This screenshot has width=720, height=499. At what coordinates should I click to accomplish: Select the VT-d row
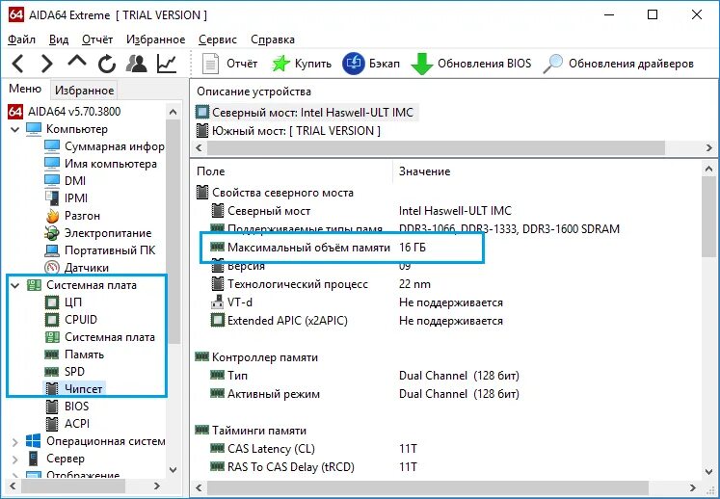click(357, 303)
